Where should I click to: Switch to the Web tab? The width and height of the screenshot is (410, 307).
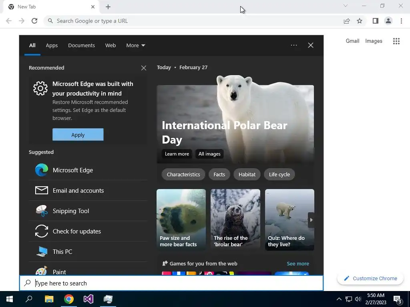[111, 46]
